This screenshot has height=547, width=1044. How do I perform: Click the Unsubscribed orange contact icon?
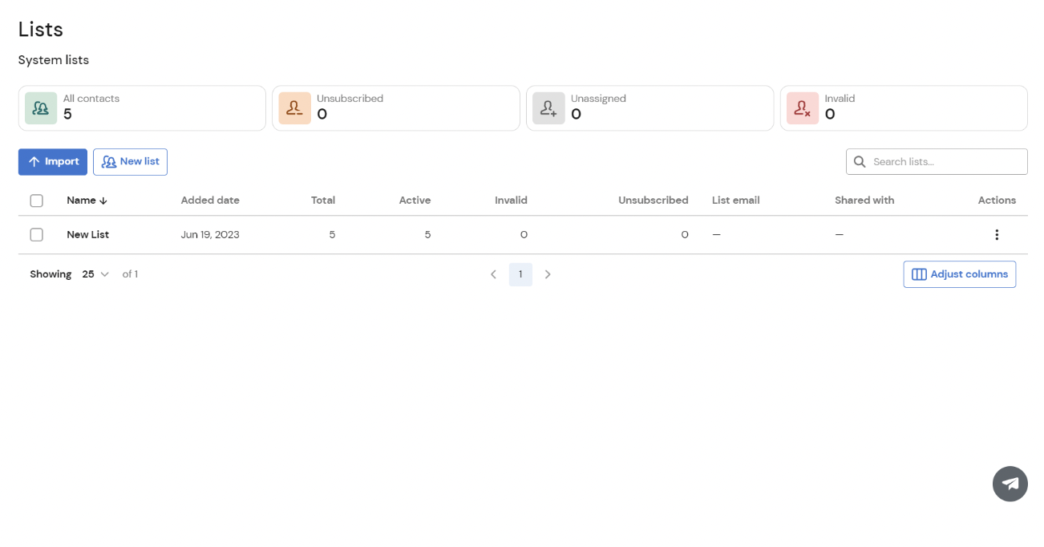coord(294,107)
